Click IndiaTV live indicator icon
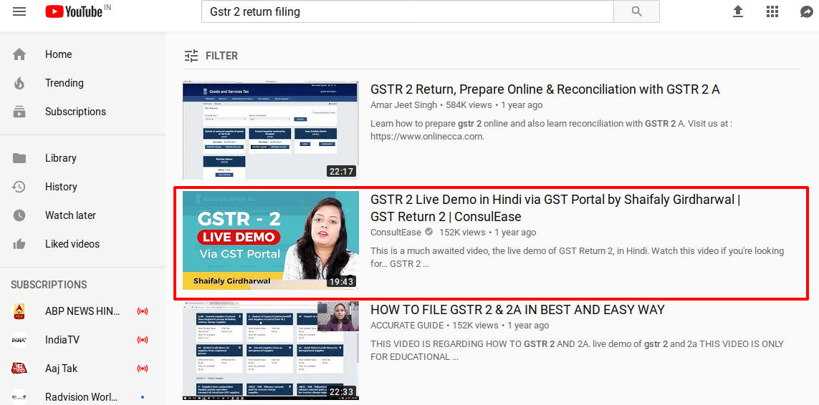Screen dimensions: 819x405 coord(142,340)
